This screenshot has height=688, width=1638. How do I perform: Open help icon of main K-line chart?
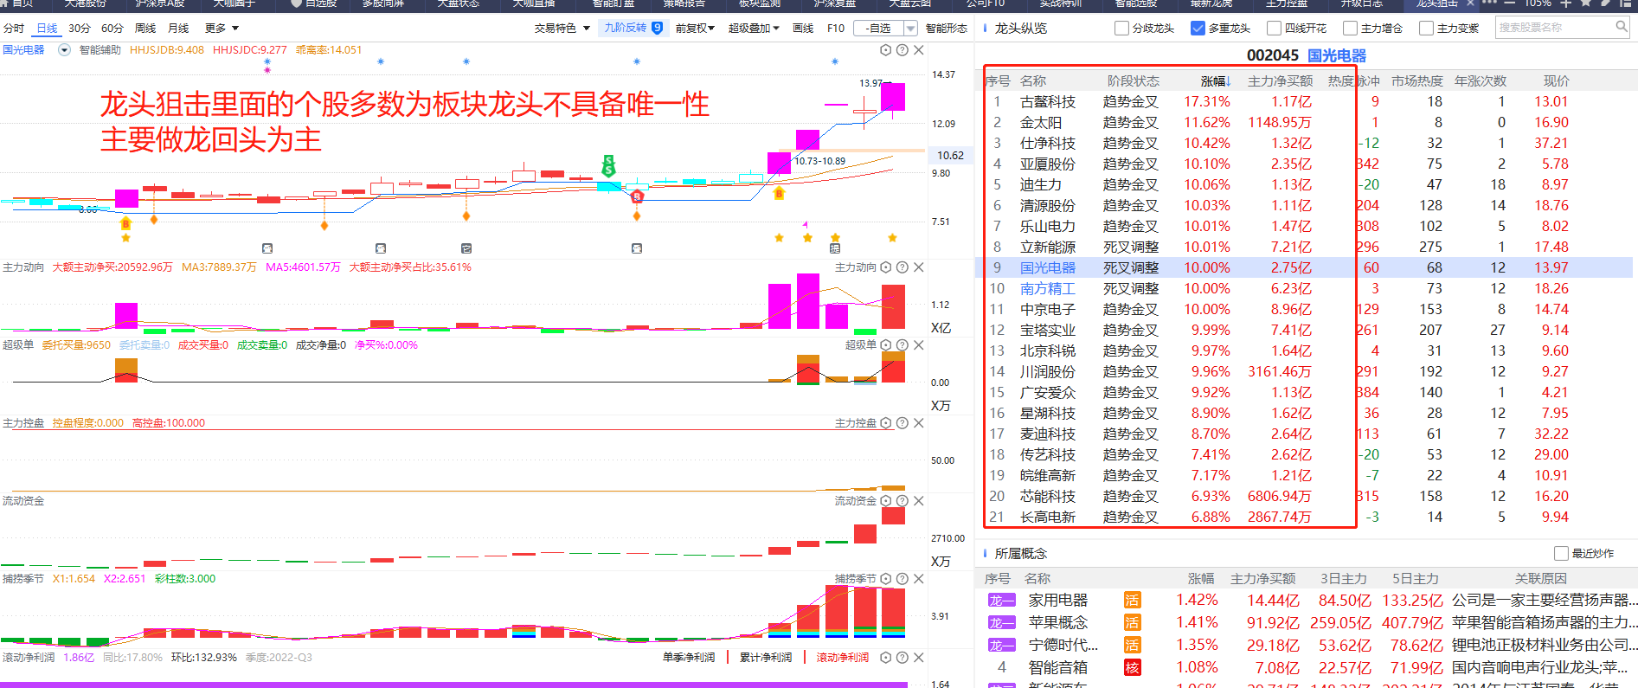902,50
